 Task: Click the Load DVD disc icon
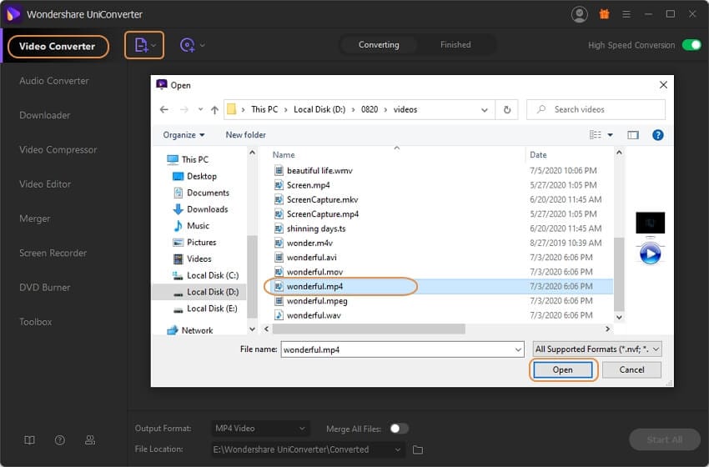[x=187, y=45]
